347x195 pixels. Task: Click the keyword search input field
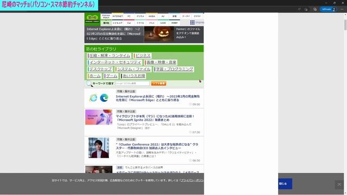coord(132,83)
